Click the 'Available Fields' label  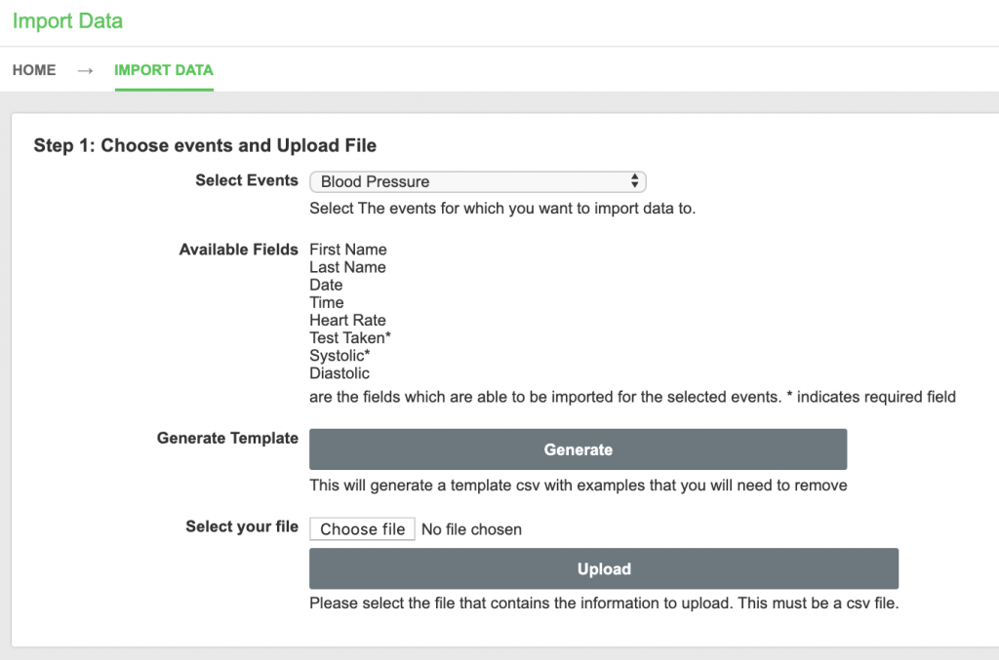(238, 250)
